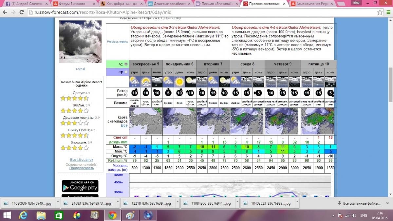Switch to the Форум Винского tab
Viewport: 393px width, 221px height.
tap(74, 4)
